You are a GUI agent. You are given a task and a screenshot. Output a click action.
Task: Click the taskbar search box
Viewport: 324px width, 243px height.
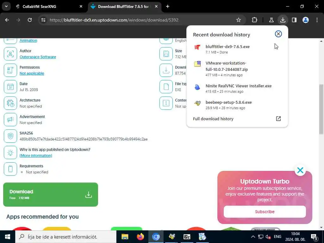point(66,237)
